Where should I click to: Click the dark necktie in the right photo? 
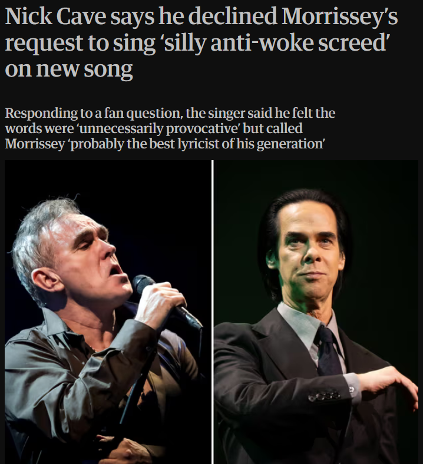[329, 350]
